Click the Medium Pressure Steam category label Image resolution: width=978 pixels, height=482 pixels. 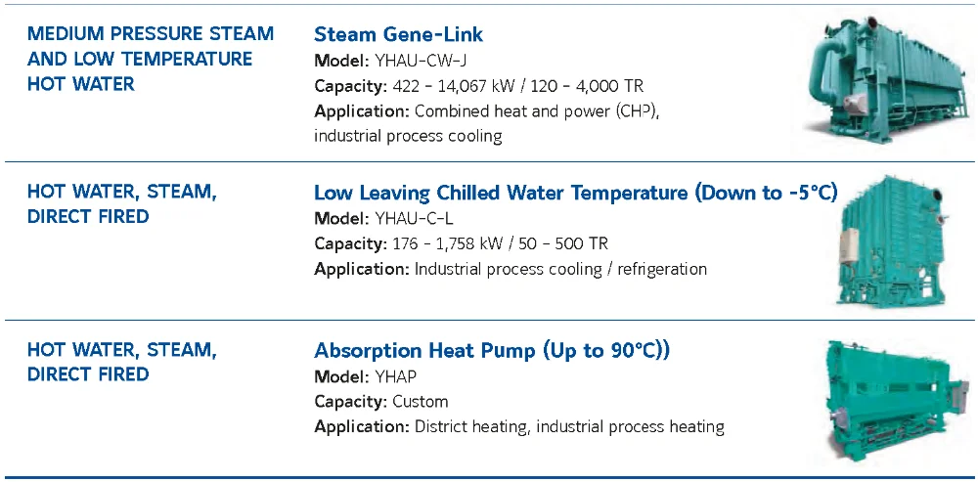(x=150, y=59)
